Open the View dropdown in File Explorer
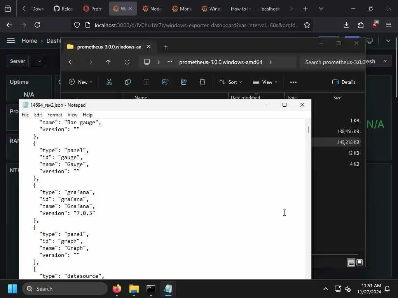The height and width of the screenshot is (298, 398). pyautogui.click(x=265, y=82)
